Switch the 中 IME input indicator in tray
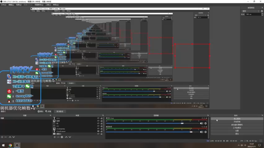Image resolution: width=264 pixels, height=148 pixels. tap(245, 145)
